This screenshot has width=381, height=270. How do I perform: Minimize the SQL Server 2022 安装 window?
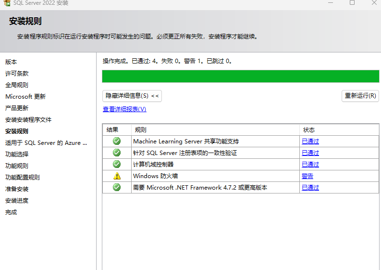pos(331,3)
